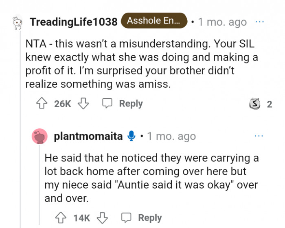Downvote TreadingLife1038's comment

pos(83,104)
